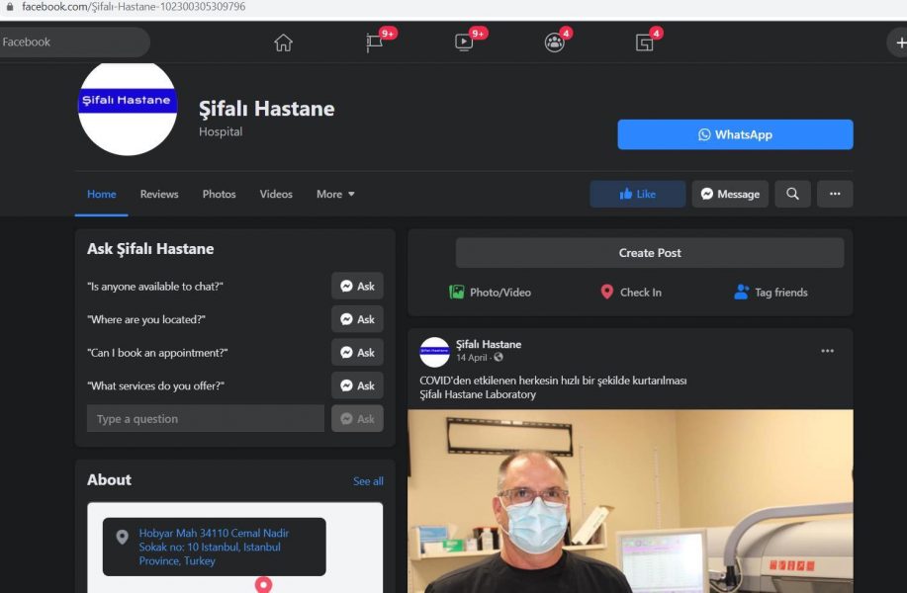The height and width of the screenshot is (593, 907).
Task: Open the Pages flag icon in top bar
Action: [374, 42]
